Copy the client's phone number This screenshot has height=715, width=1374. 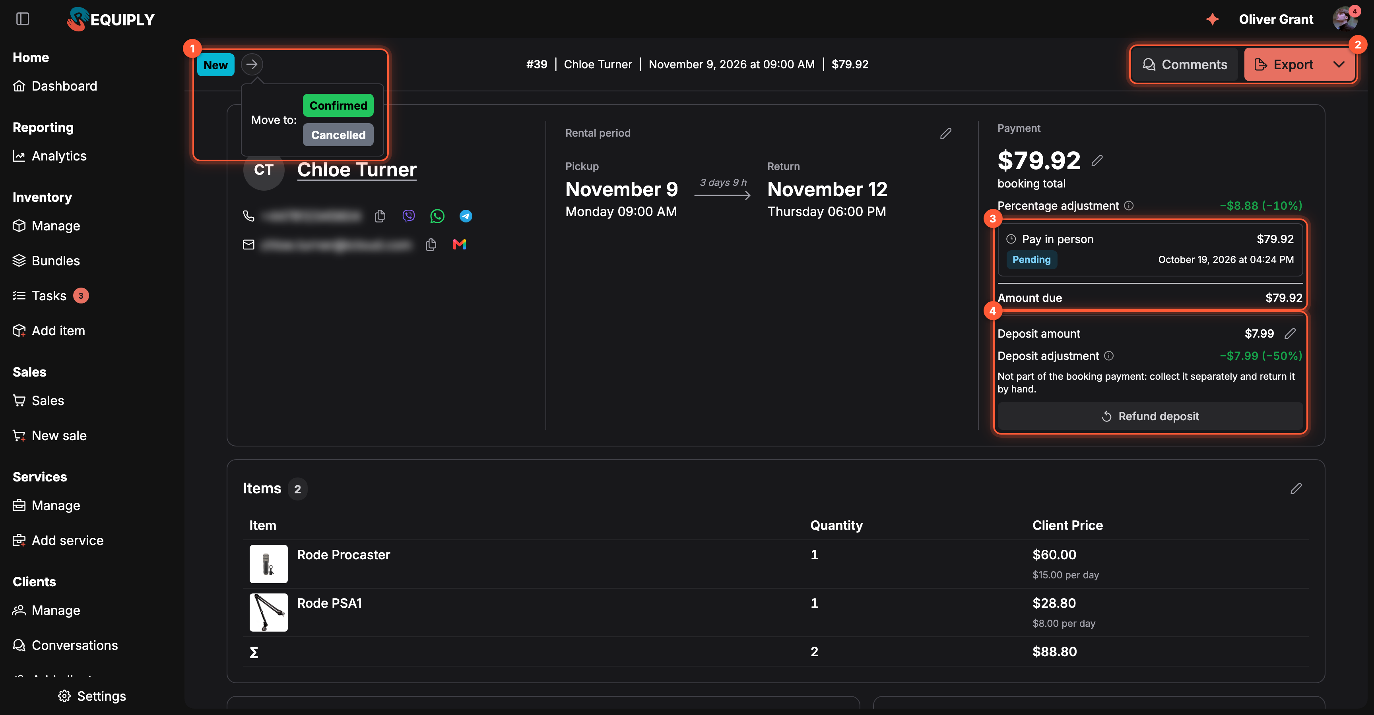coord(380,216)
